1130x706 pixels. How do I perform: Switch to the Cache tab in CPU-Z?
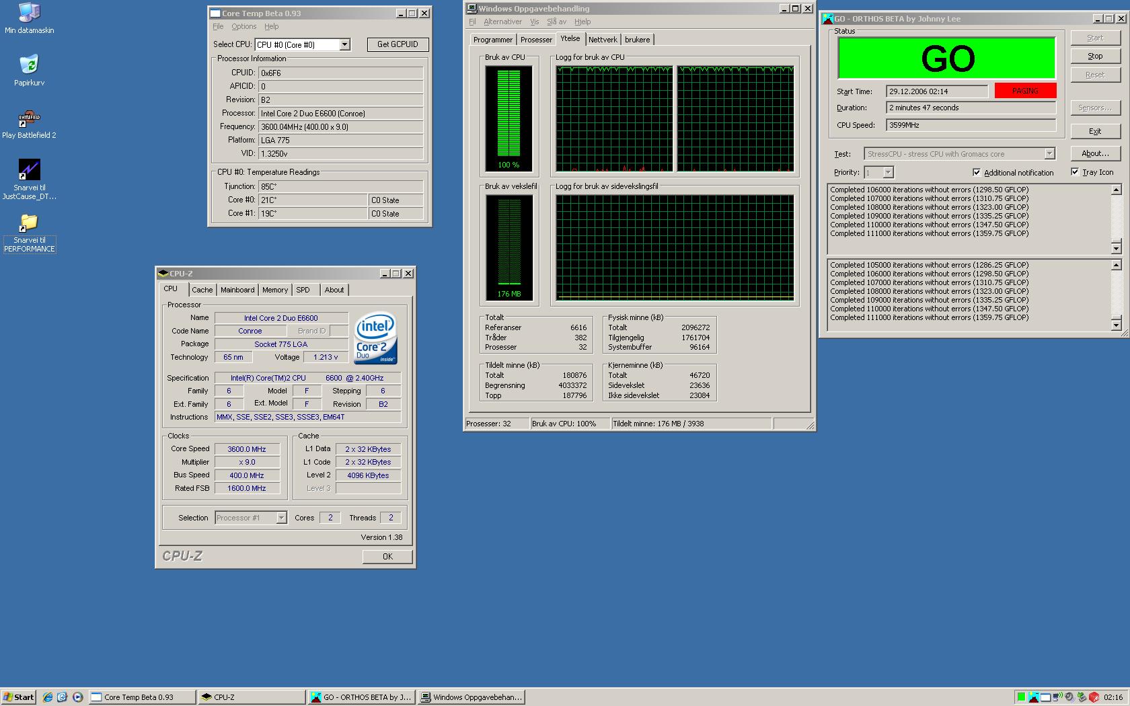point(202,290)
